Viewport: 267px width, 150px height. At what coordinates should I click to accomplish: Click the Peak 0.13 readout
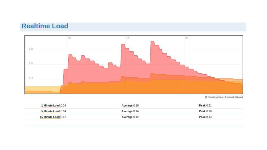[x=205, y=117]
